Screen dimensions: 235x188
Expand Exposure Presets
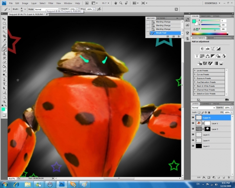(x=195, y=78)
